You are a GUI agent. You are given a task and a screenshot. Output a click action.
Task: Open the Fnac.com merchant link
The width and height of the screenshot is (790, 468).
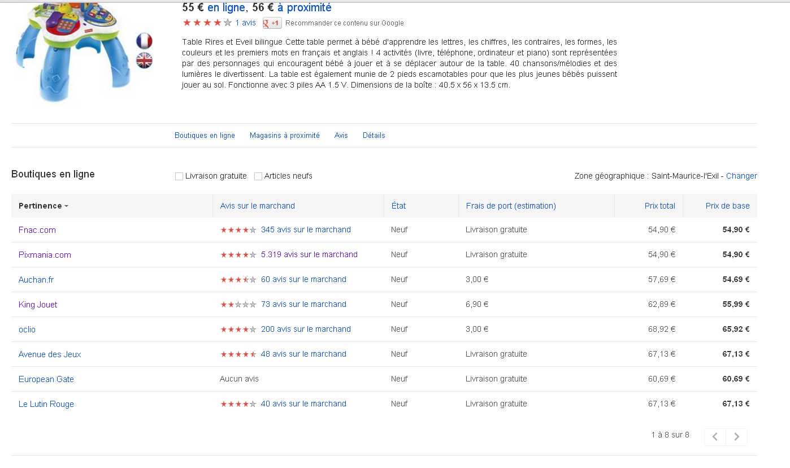[37, 230]
